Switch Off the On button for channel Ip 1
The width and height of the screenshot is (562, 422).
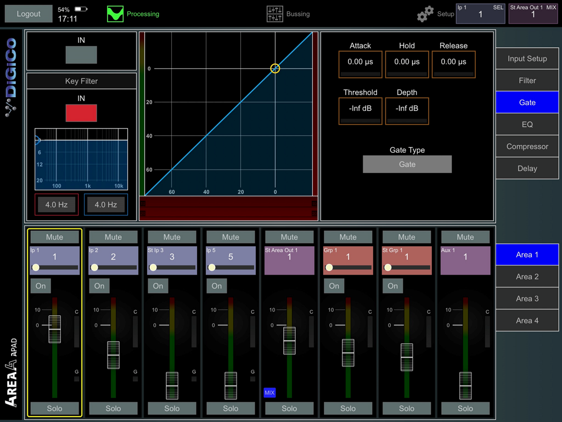41,286
